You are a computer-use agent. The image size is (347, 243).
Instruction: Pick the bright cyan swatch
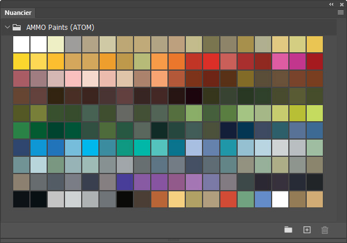90,148
